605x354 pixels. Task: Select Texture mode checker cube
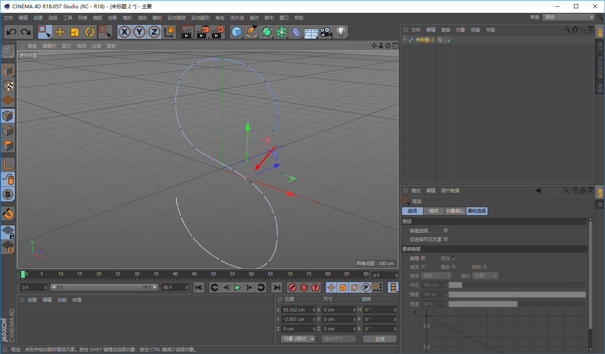[8, 85]
